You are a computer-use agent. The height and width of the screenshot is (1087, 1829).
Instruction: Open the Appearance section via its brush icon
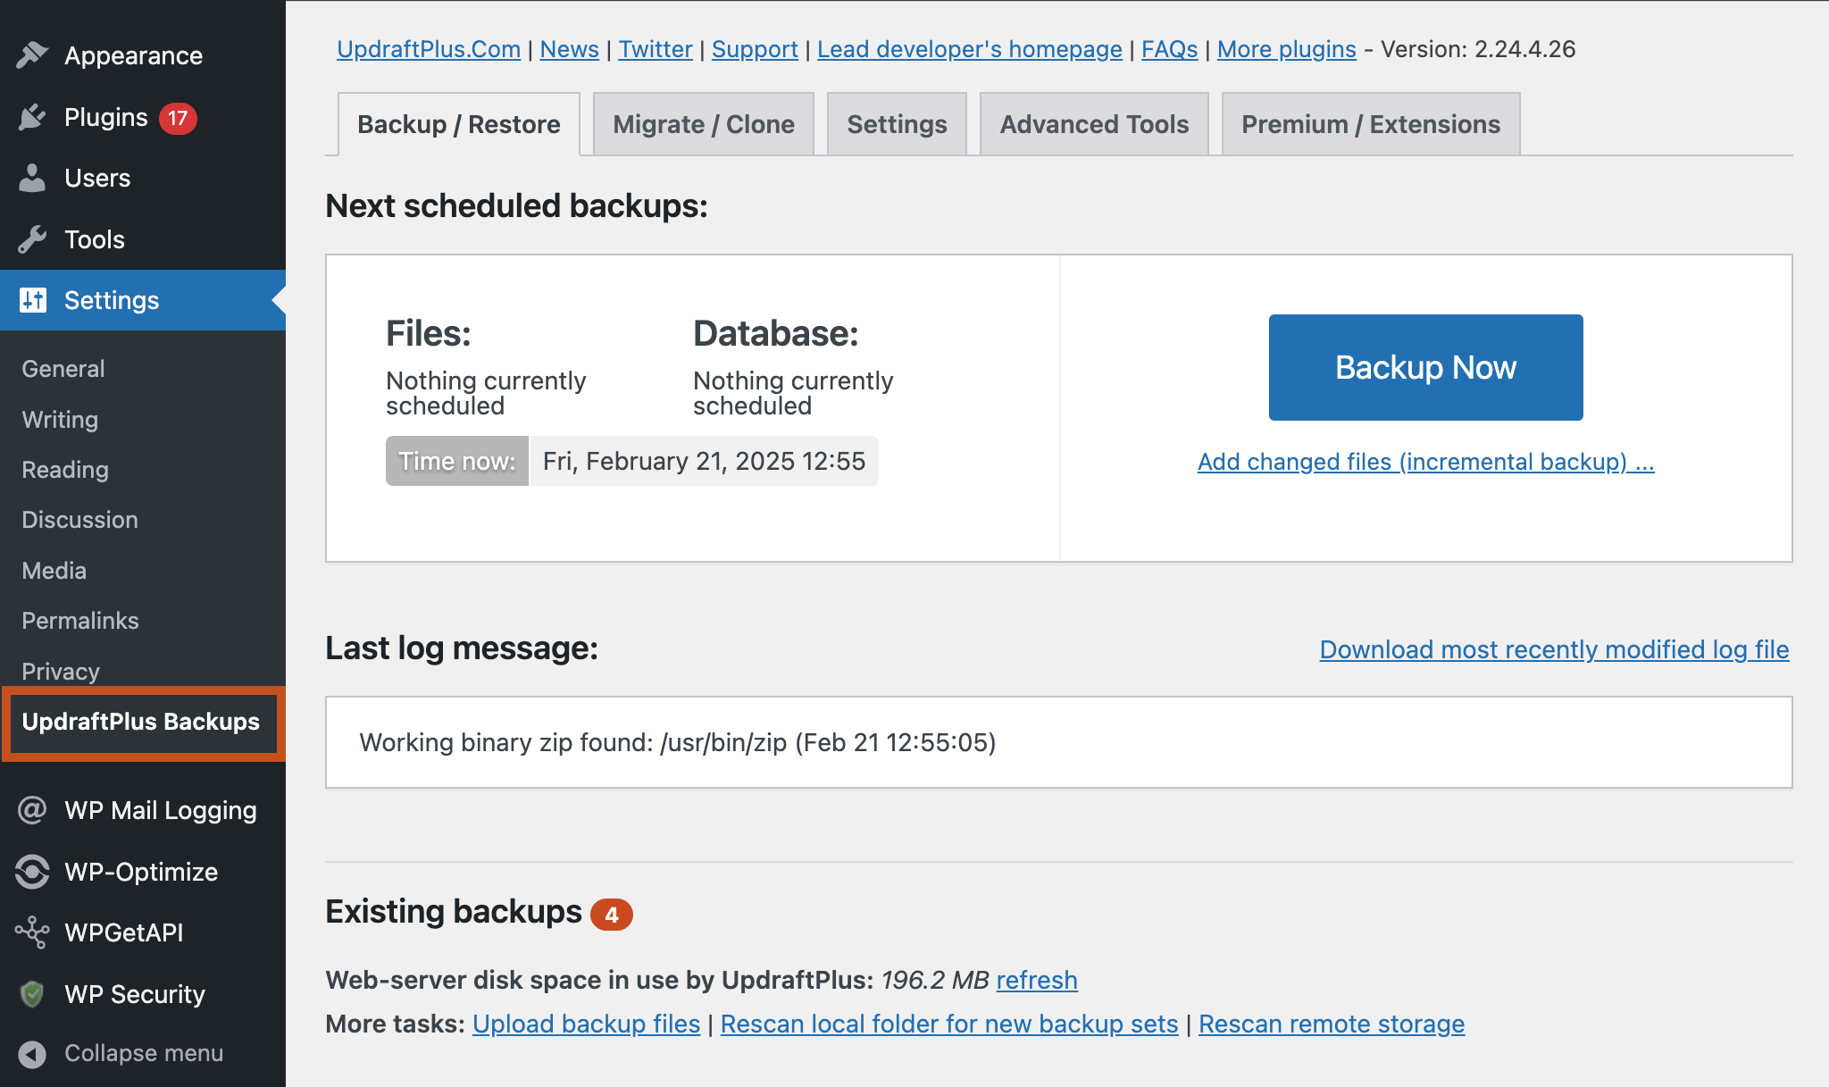pyautogui.click(x=33, y=54)
